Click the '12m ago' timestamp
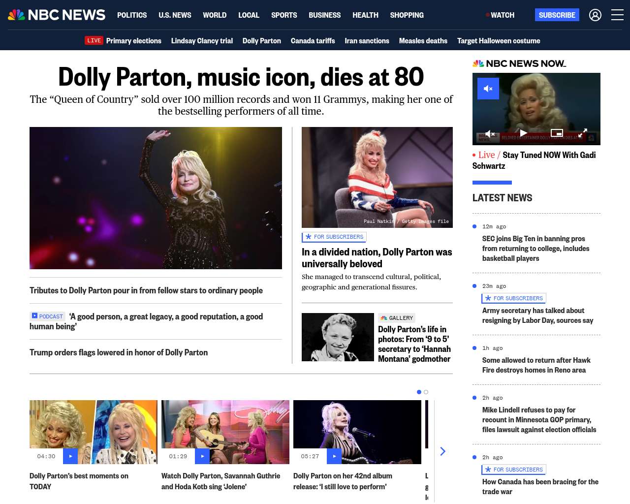This screenshot has width=630, height=504. 494,226
